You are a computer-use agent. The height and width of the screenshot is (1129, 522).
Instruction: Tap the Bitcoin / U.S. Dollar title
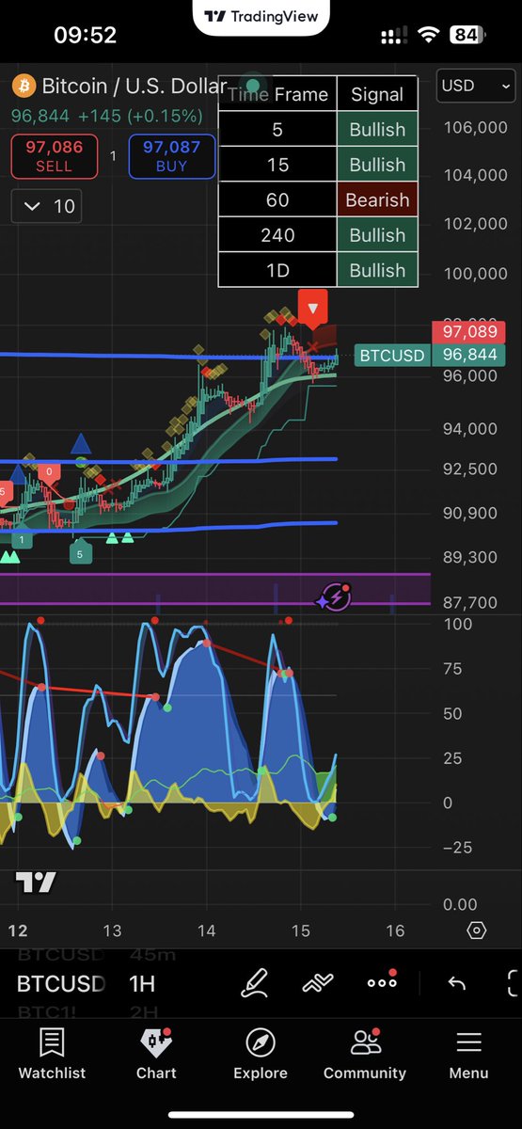134,87
